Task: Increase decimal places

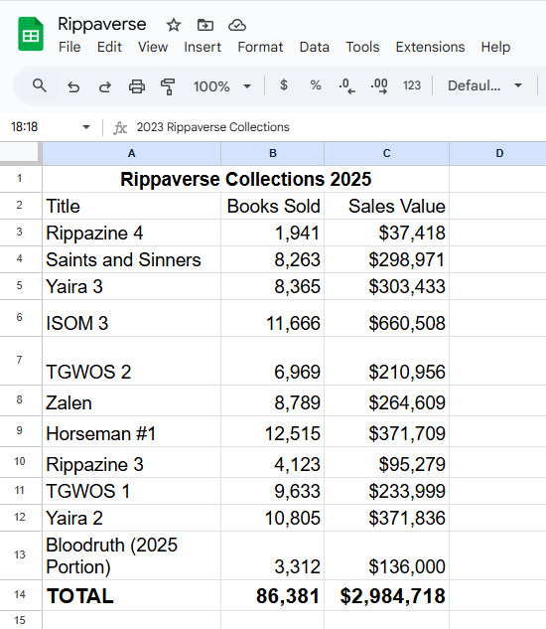Action: pyautogui.click(x=379, y=85)
